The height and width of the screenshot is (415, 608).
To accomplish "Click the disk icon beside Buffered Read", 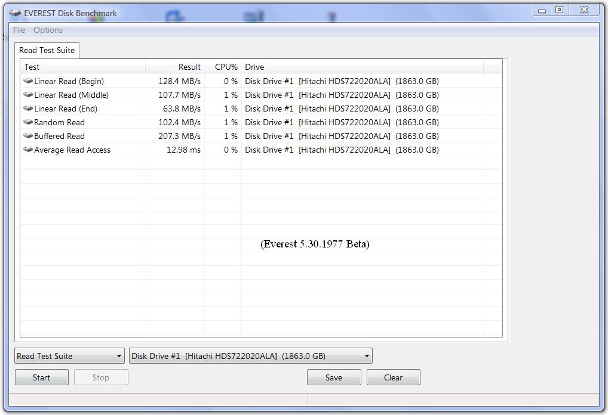I will [28, 136].
